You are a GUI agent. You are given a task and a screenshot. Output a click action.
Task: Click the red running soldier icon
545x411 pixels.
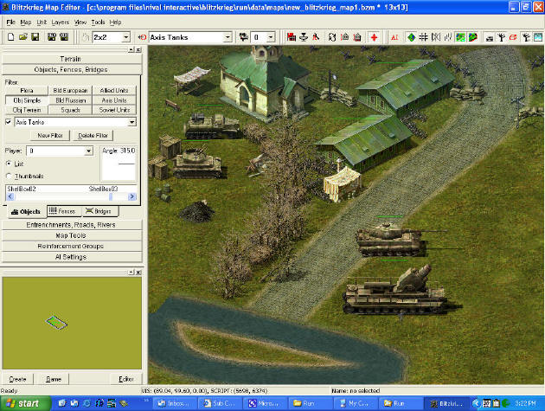316,37
